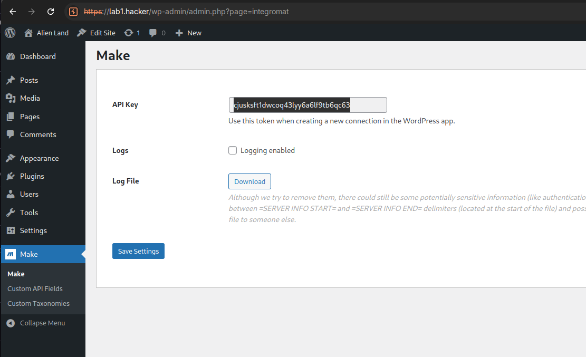Click the Make logo icon in sidebar

11,254
